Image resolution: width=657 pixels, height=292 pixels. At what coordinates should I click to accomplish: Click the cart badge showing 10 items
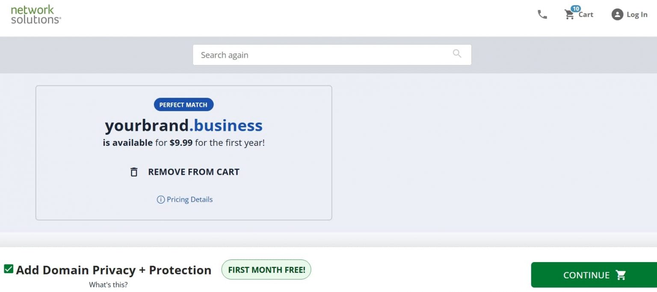click(576, 9)
